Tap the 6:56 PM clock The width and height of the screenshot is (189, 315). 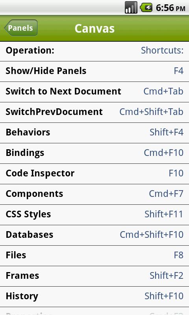click(x=170, y=8)
